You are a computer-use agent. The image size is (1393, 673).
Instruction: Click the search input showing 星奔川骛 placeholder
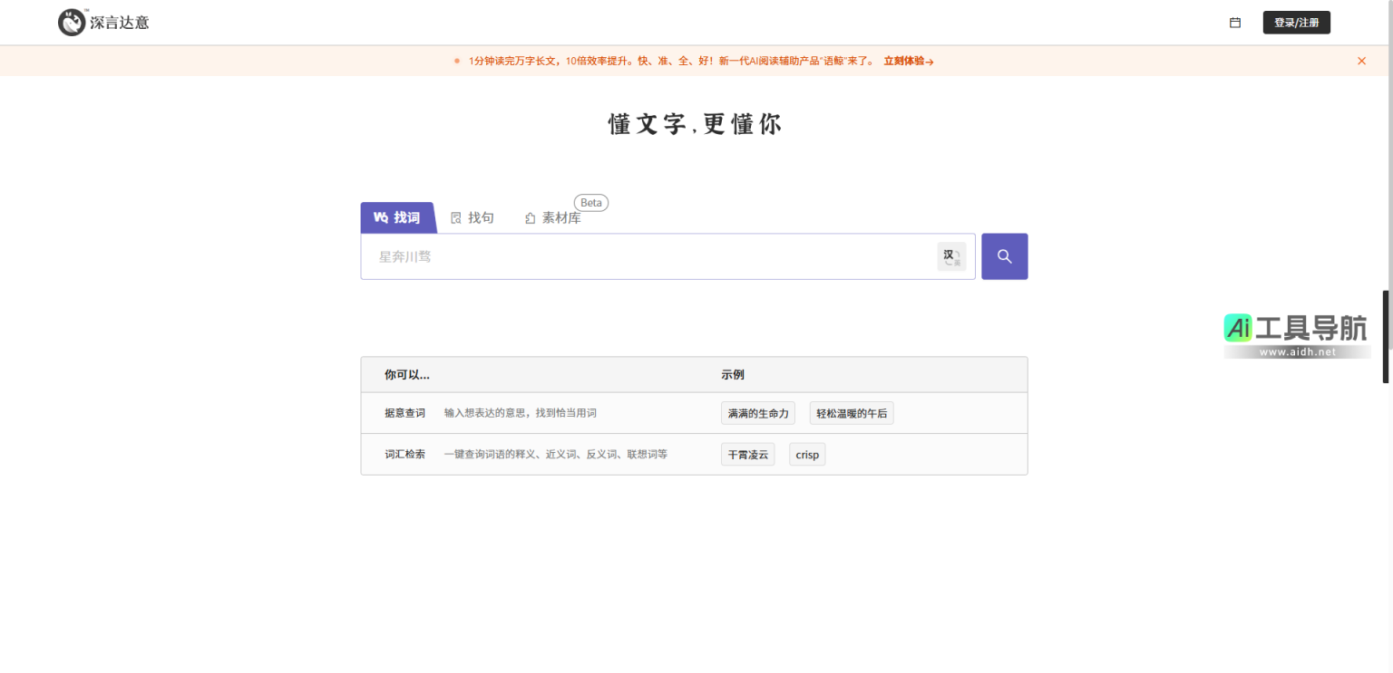click(x=635, y=256)
